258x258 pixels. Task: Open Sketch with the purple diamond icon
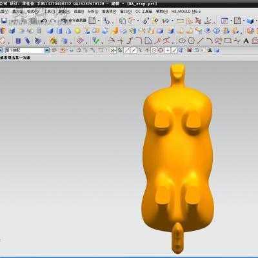pyautogui.click(x=80, y=41)
